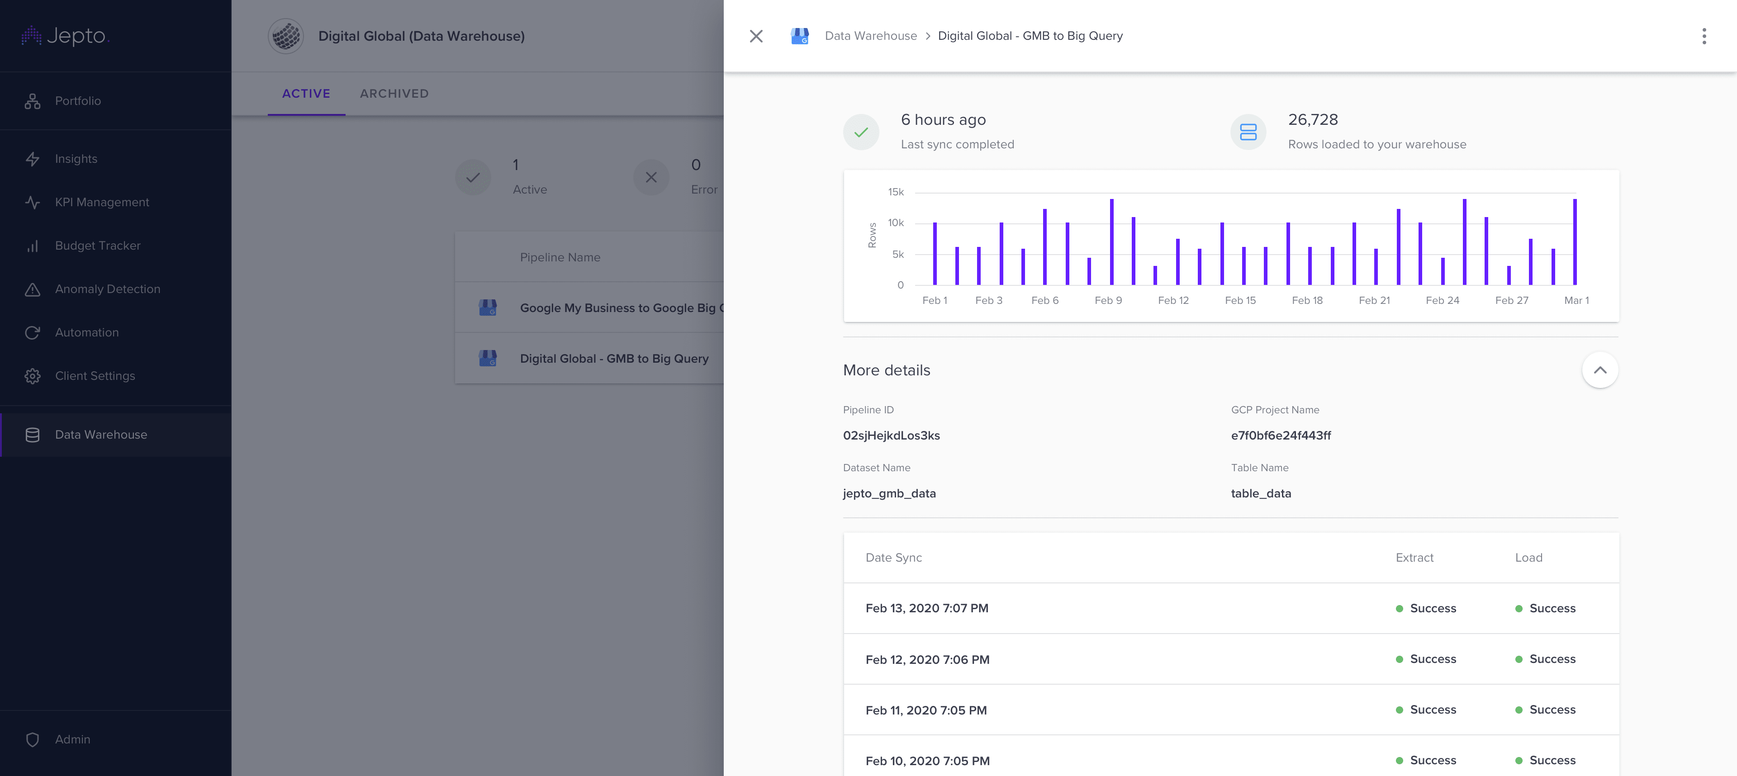Click the Automation refresh icon
The height and width of the screenshot is (776, 1737).
[33, 333]
